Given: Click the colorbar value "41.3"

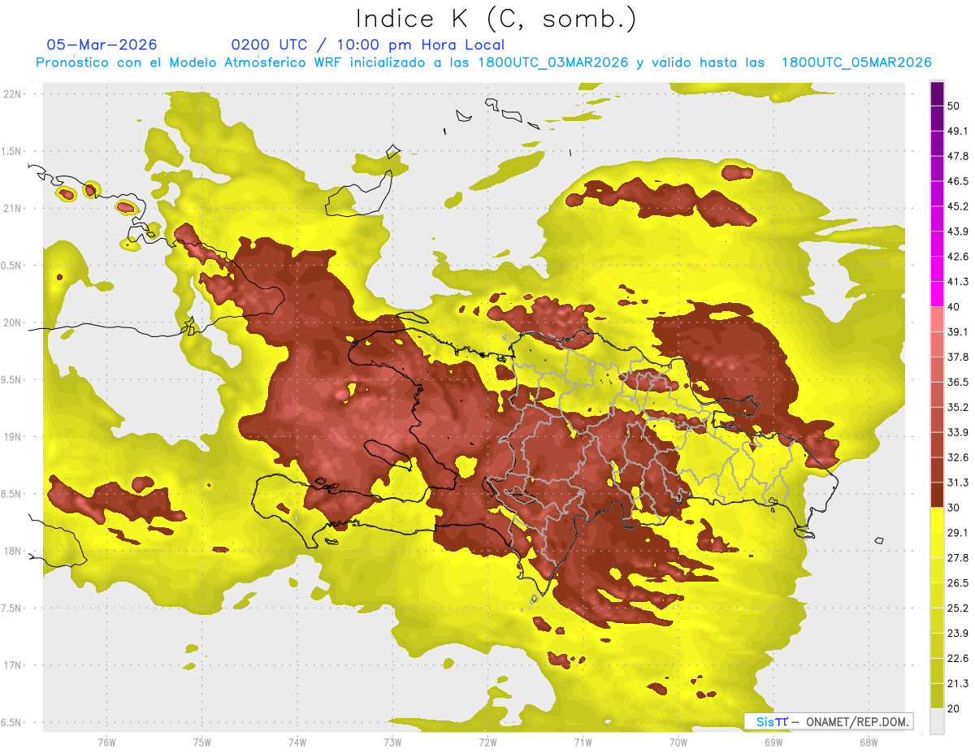Looking at the screenshot, I should click(x=958, y=281).
